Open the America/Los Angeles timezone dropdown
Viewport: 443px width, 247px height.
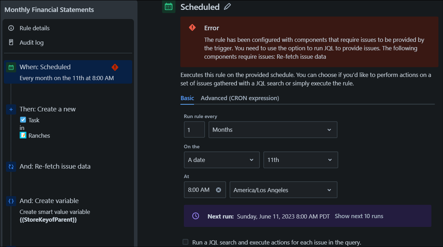coord(283,190)
